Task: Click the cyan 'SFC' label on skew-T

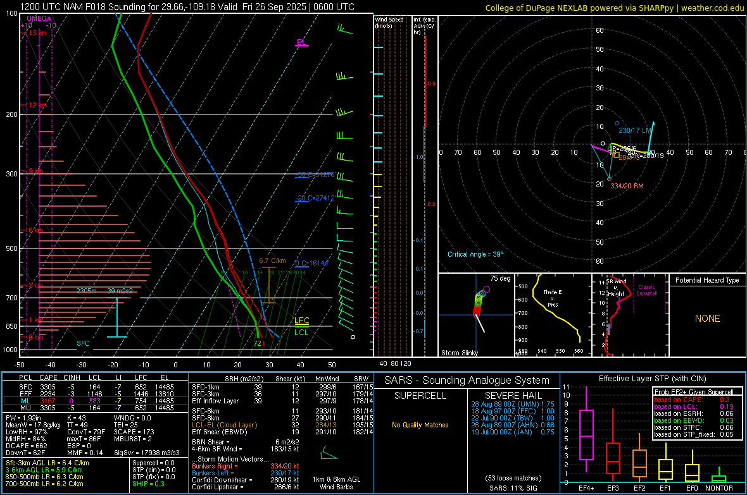Action: [x=83, y=343]
